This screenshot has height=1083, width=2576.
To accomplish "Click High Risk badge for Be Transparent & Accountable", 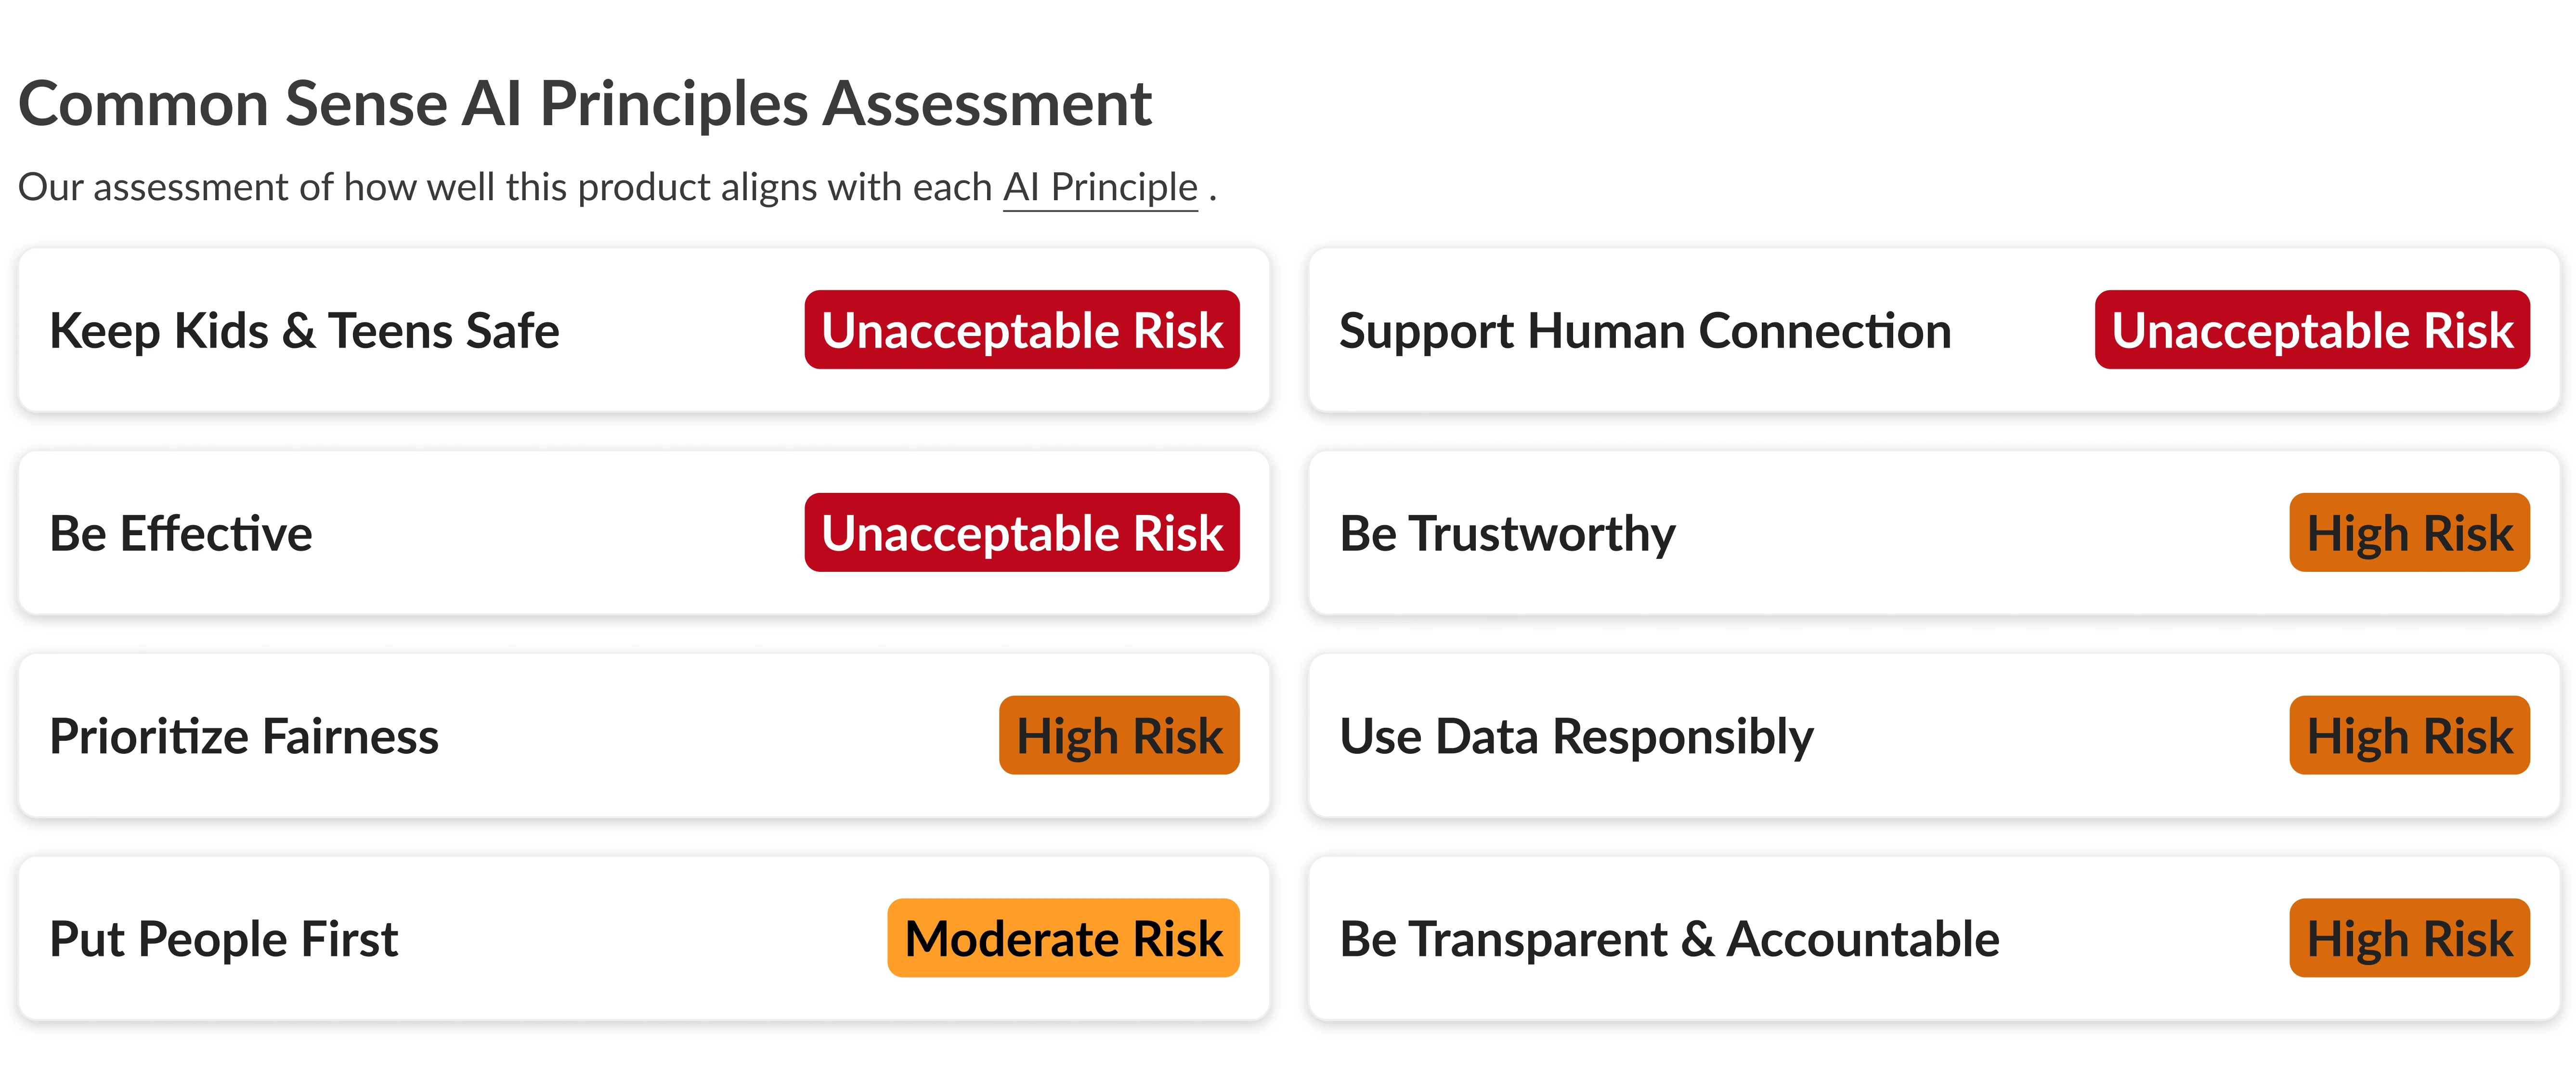I will [2410, 939].
